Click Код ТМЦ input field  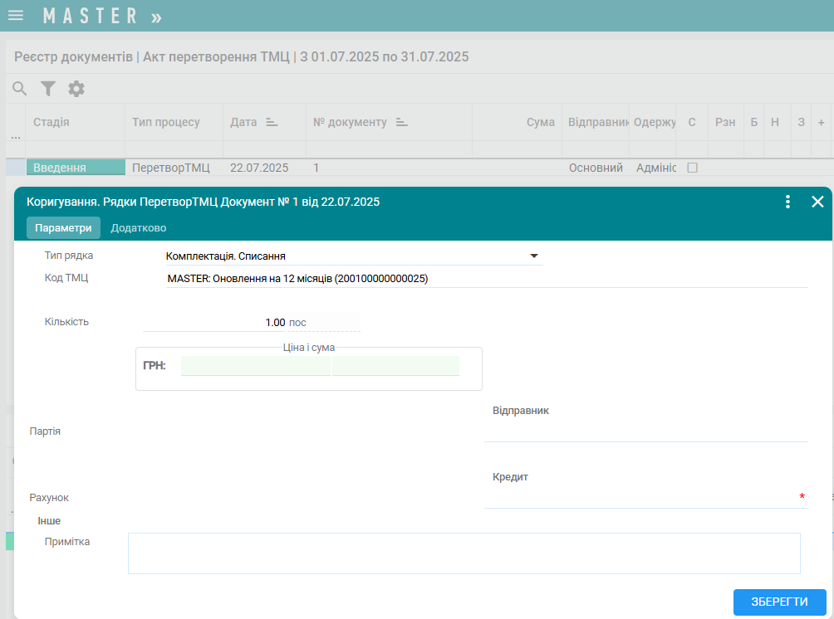tap(487, 279)
